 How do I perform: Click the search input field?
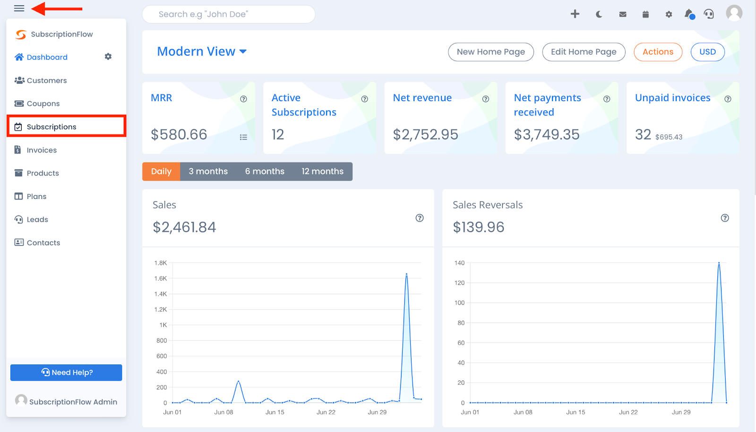[x=229, y=14]
